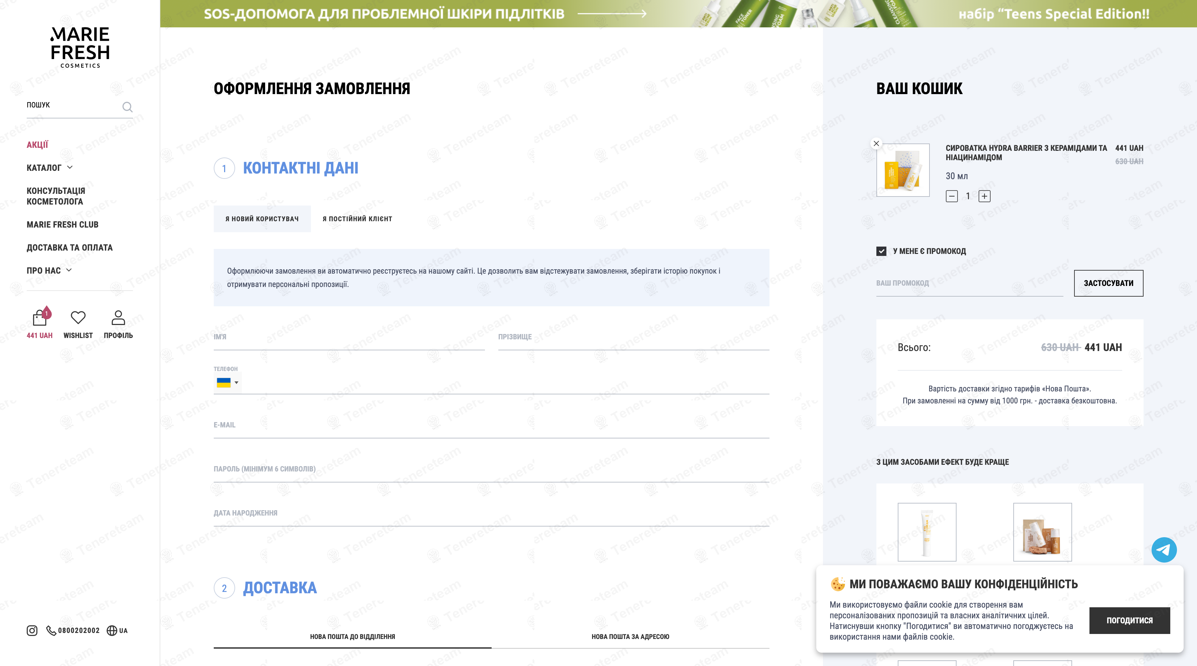The height and width of the screenshot is (666, 1197).
Task: Click the phone icon beside 0800202002
Action: 51,630
